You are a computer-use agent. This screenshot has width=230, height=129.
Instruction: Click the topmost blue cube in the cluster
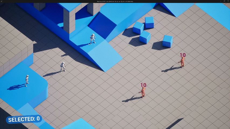(149, 22)
